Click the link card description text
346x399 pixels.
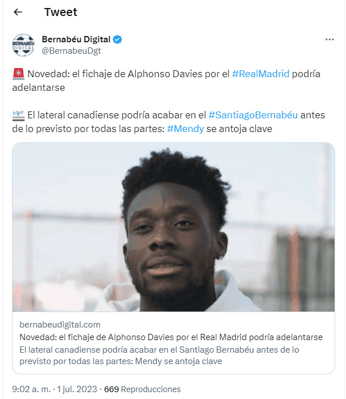coord(159,356)
